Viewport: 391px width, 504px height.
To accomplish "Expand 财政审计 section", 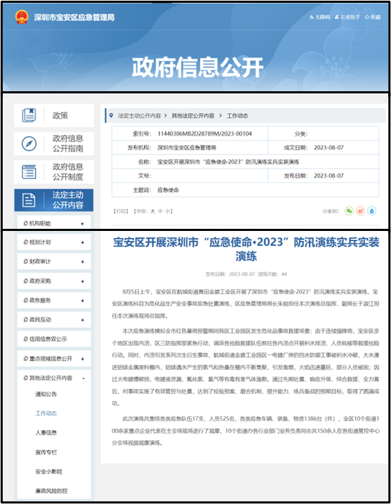I will click(82, 262).
